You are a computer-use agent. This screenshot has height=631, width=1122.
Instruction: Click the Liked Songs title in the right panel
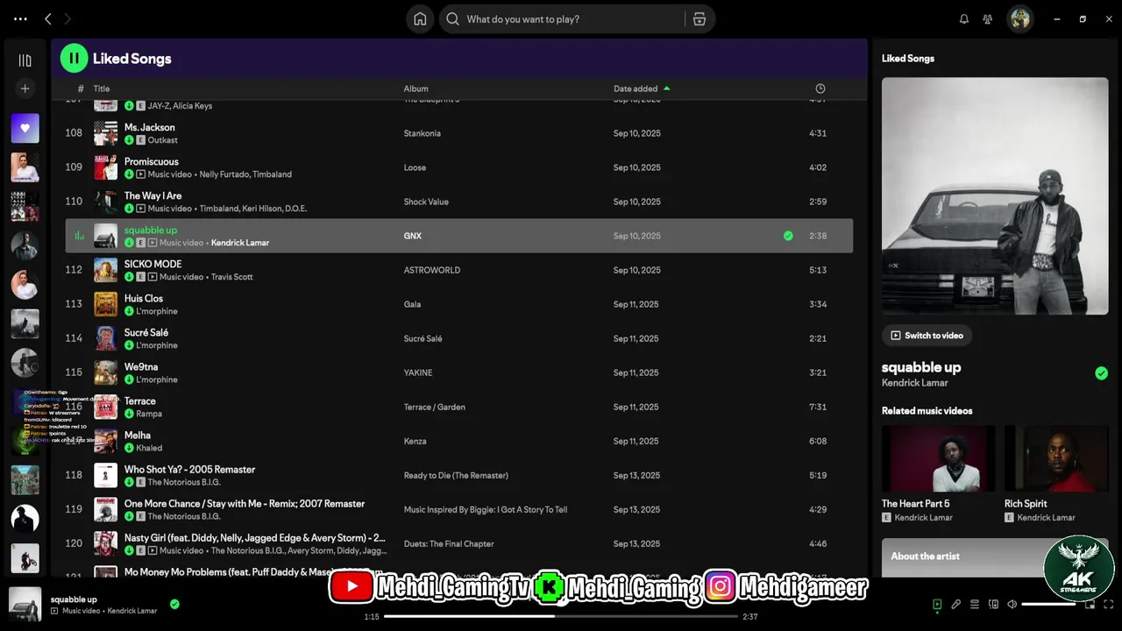[908, 59]
